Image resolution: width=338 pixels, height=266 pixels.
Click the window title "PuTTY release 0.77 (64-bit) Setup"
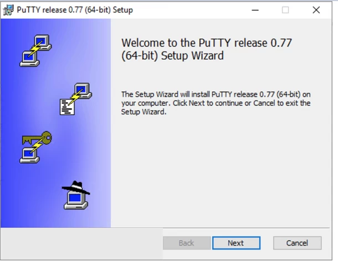pyautogui.click(x=75, y=10)
